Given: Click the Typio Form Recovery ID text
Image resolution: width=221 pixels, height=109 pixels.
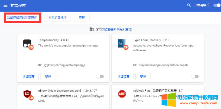Looking at the screenshot, I should [x=160, y=65].
